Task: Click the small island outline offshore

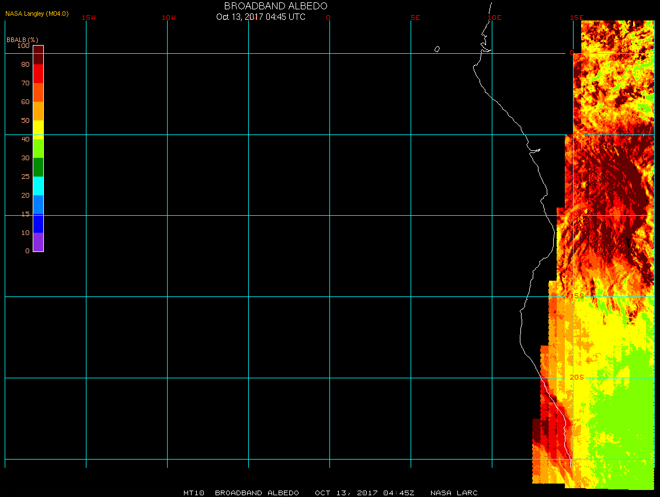Action: pyautogui.click(x=437, y=50)
